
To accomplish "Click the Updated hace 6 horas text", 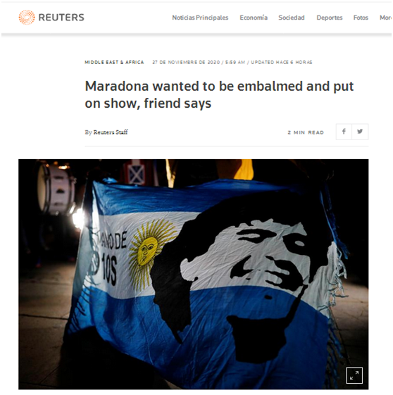I will (282, 62).
